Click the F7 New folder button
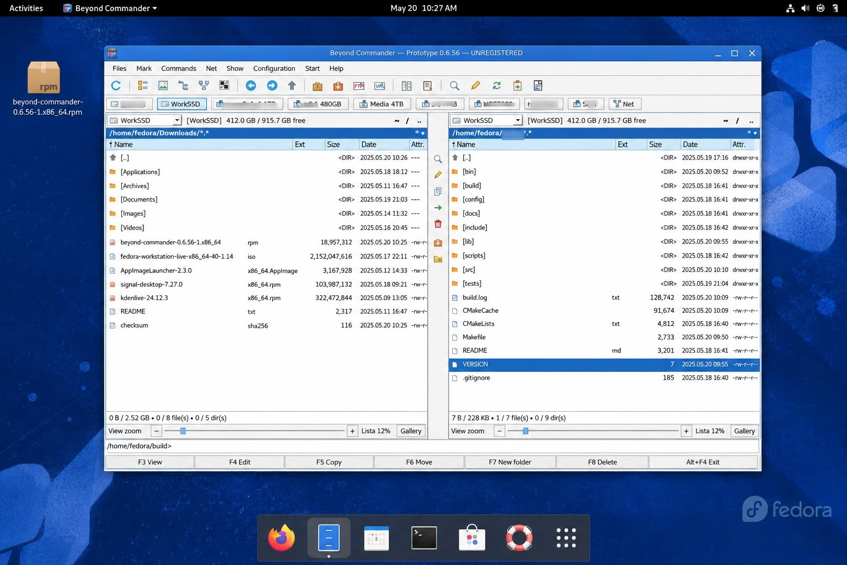Image resolution: width=847 pixels, height=565 pixels. 510,462
